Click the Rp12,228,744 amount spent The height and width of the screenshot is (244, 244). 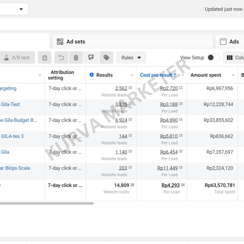point(218,104)
